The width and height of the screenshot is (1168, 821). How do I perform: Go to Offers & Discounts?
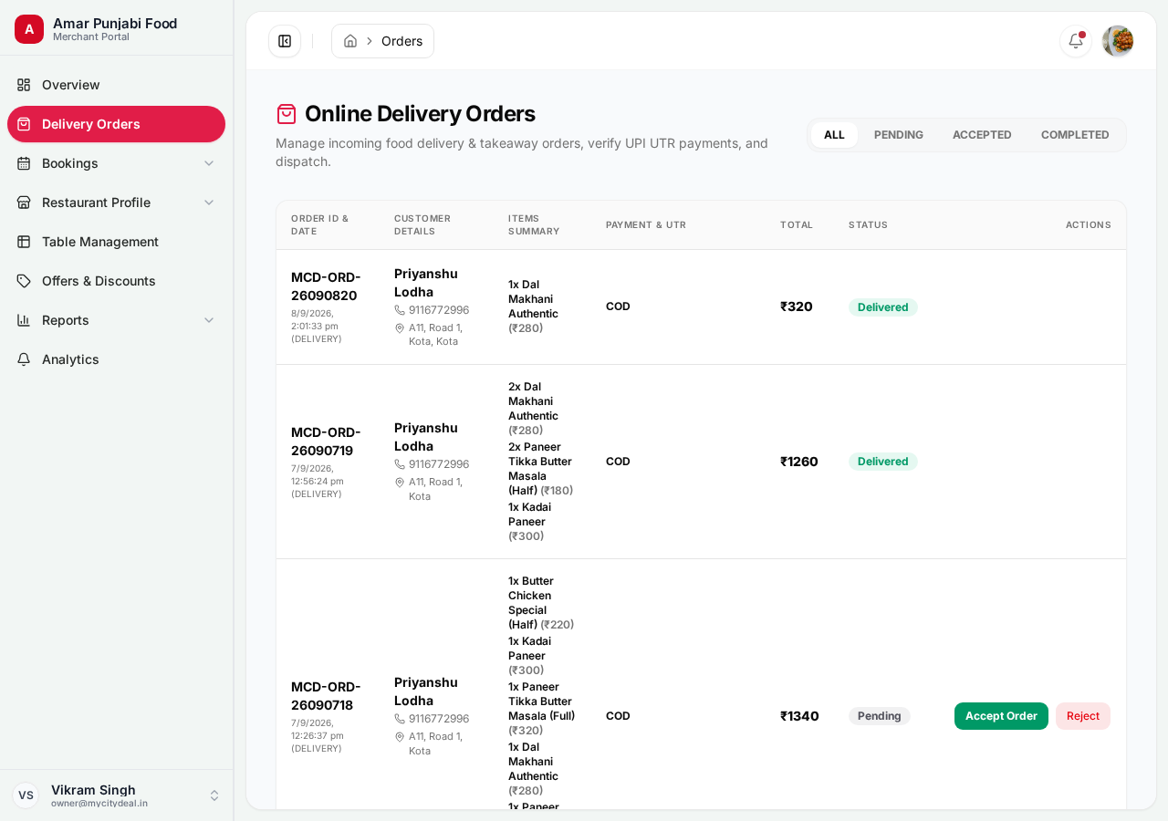(117, 281)
